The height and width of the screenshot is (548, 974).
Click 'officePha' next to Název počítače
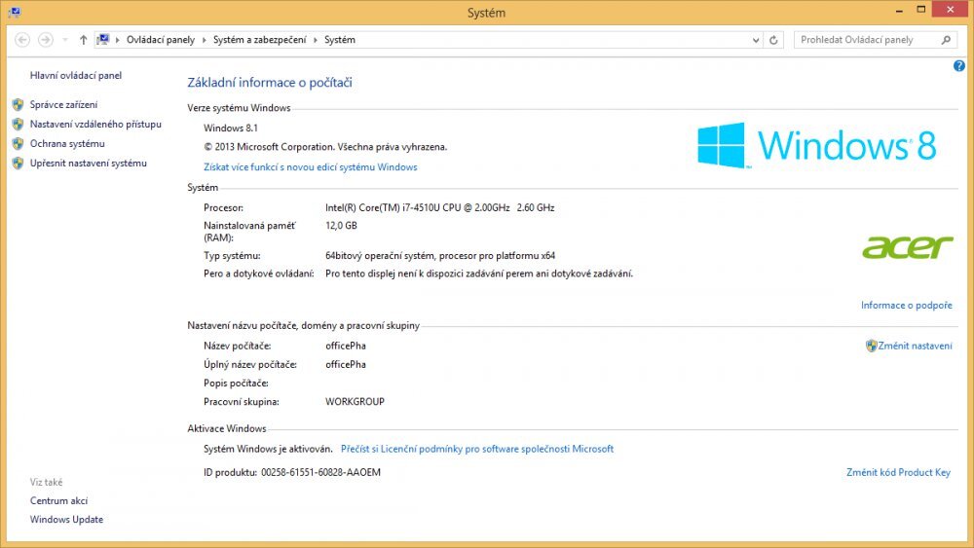click(x=346, y=346)
